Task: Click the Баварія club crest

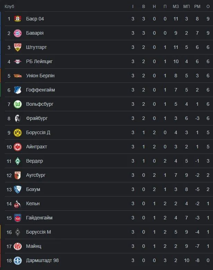Action: click(x=18, y=33)
